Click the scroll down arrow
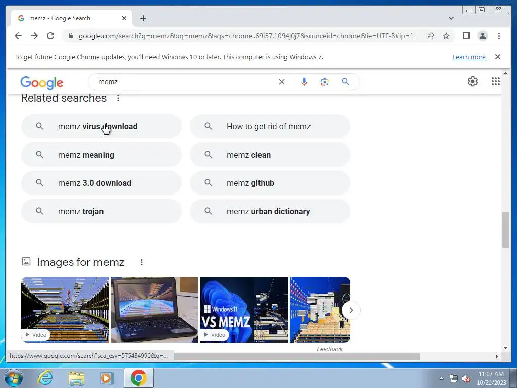This screenshot has height=388, width=517. tap(505, 348)
